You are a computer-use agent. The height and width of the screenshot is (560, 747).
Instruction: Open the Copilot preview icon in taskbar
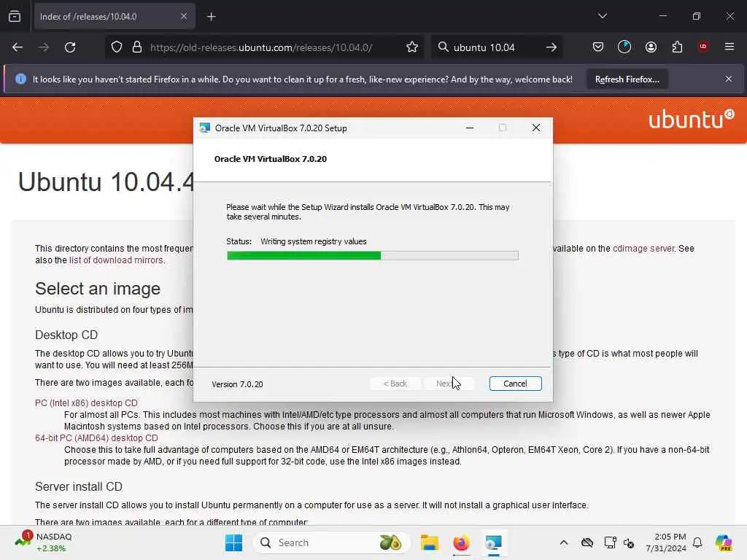(x=724, y=542)
